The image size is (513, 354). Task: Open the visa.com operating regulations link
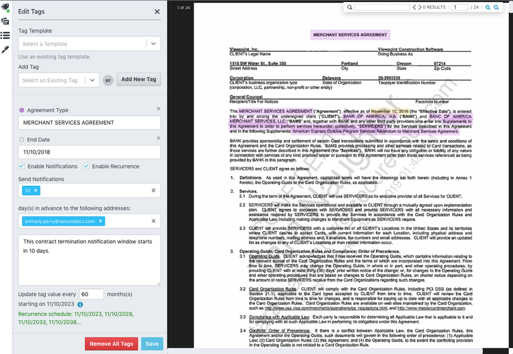click(326, 308)
